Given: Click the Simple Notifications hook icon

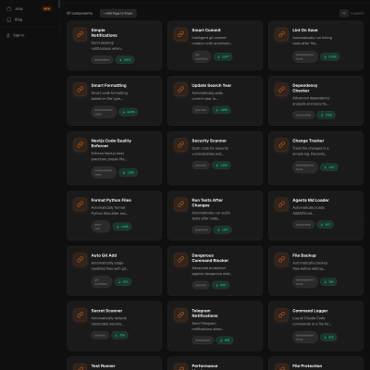Looking at the screenshot, I should coord(80,34).
